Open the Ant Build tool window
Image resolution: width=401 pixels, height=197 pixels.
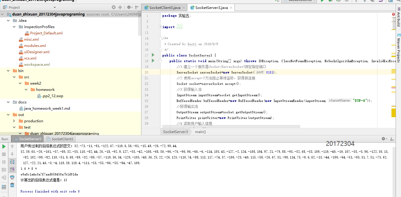[x=398, y=17]
